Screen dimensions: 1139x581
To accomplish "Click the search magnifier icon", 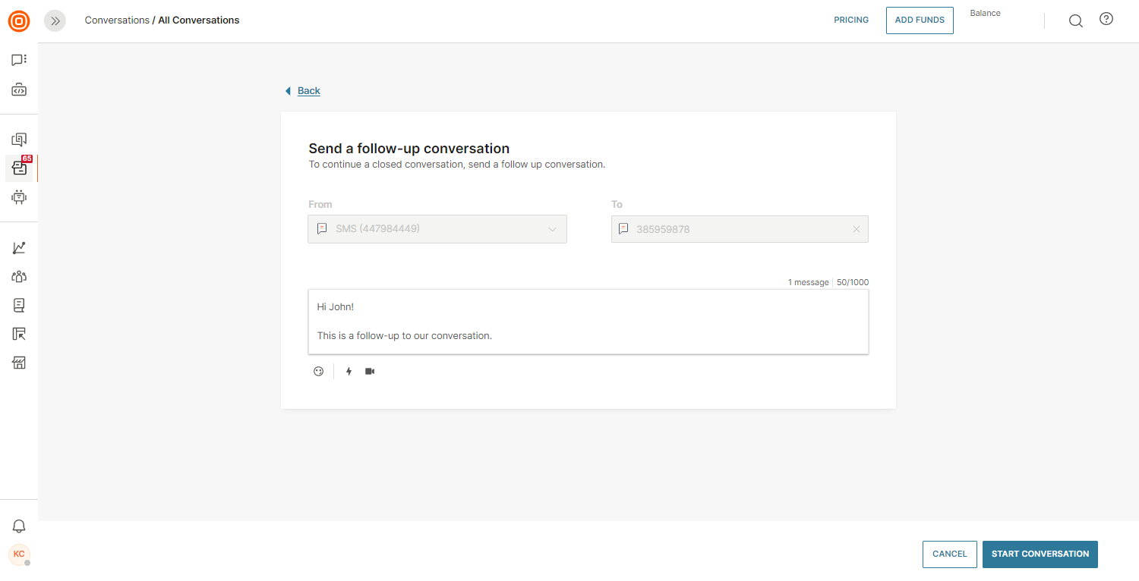I will click(1076, 21).
